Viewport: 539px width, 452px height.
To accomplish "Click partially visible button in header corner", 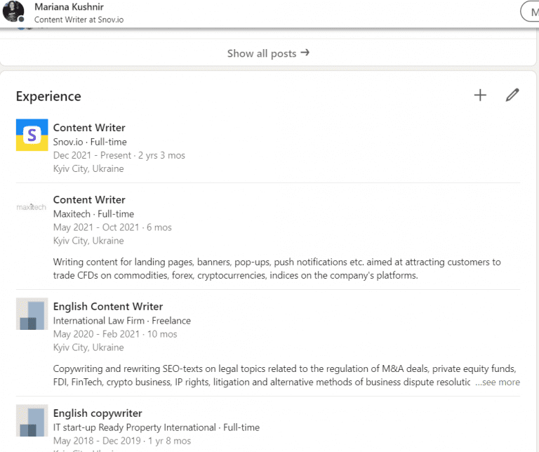I will [530, 12].
